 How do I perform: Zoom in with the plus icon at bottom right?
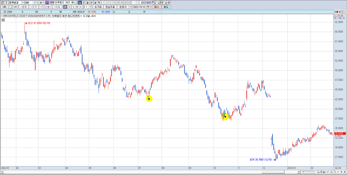(341, 172)
